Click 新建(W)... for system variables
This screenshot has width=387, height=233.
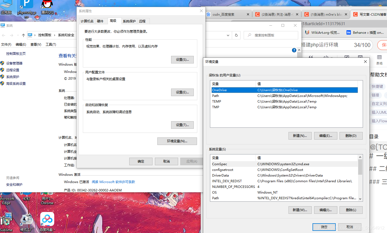[x=300, y=210]
